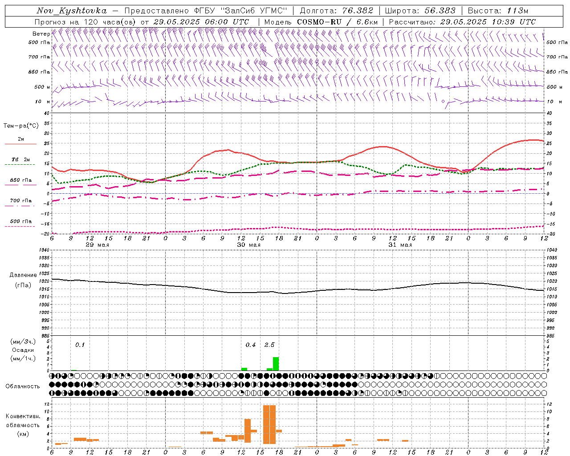Click the 500 м wind level label
The image size is (570, 456).
pyautogui.click(x=42, y=87)
